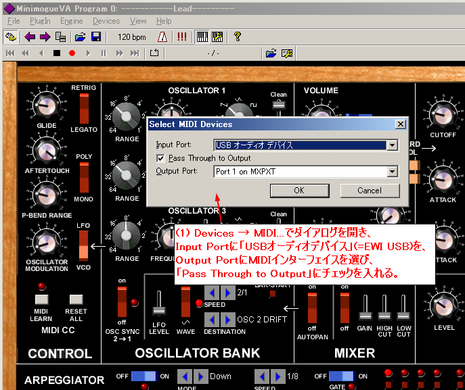
Task: Click the yellow question mark help icon
Action: point(238,37)
